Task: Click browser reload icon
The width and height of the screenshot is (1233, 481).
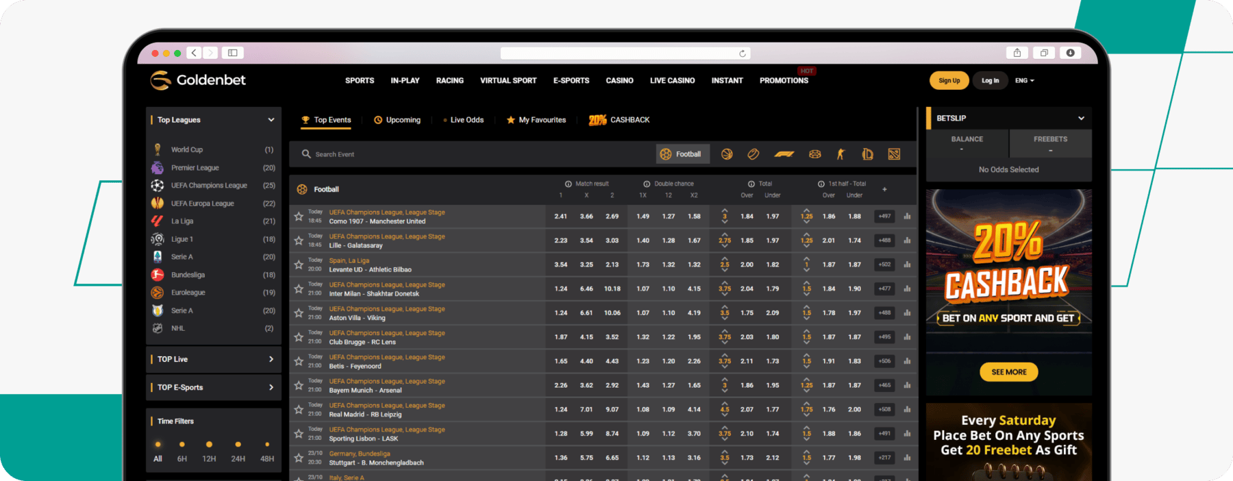Action: 742,53
